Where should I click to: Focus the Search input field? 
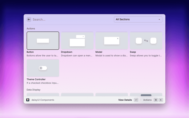[x=71, y=19]
